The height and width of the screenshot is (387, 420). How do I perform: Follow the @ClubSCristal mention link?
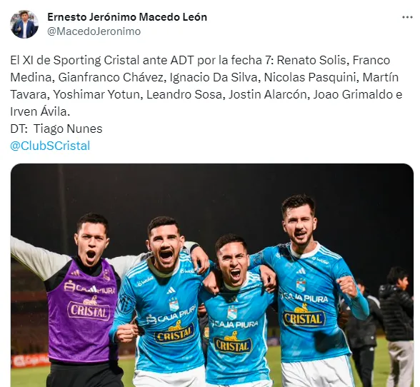click(x=50, y=146)
